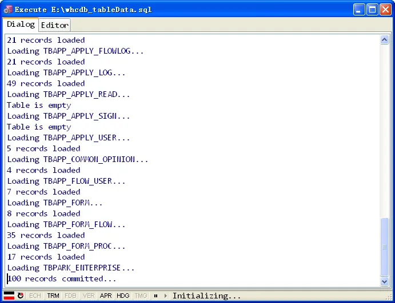Viewport: 395px width, 303px height.
Task: Click the pause execution icon
Action: pos(155,296)
